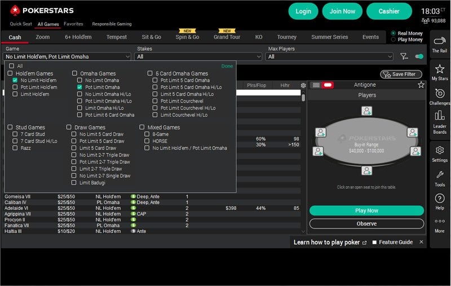Open the Max Players dropdown

[329, 56]
